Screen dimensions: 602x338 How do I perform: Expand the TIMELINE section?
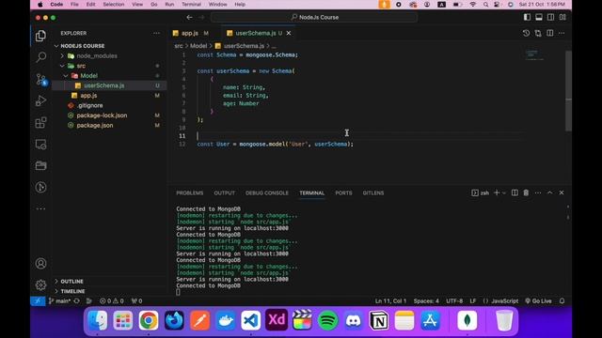tap(109, 291)
